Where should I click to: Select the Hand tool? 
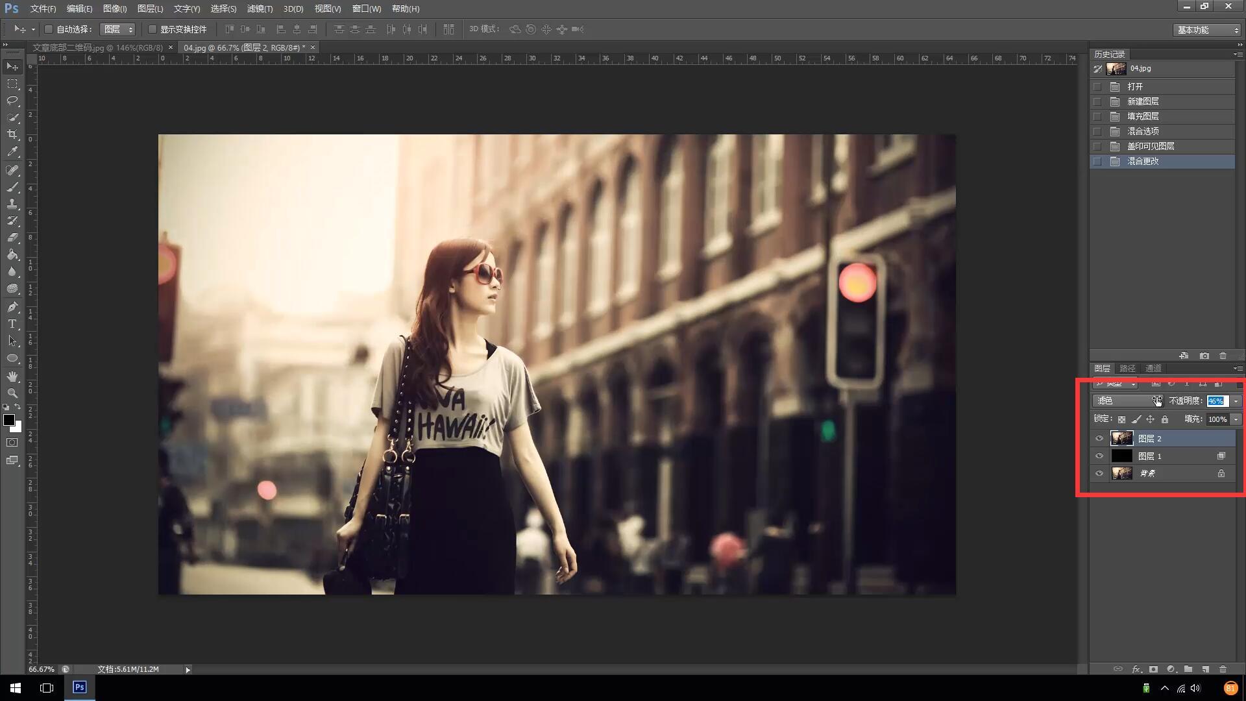12,376
